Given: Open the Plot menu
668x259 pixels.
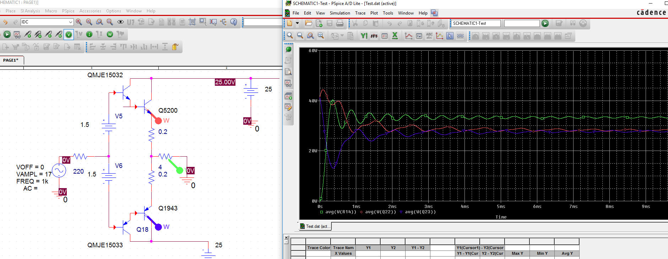Looking at the screenshot, I should [374, 13].
